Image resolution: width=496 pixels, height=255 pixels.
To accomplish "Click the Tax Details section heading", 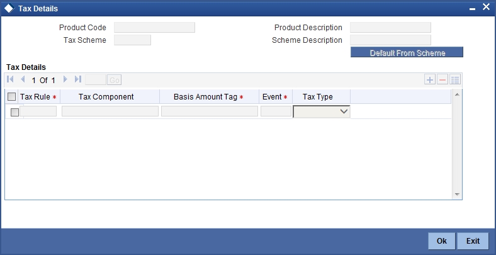I will tap(26, 67).
